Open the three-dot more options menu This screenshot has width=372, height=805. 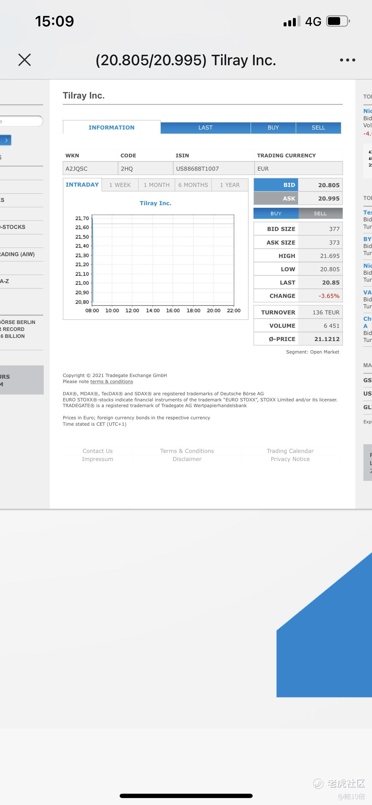[x=348, y=60]
